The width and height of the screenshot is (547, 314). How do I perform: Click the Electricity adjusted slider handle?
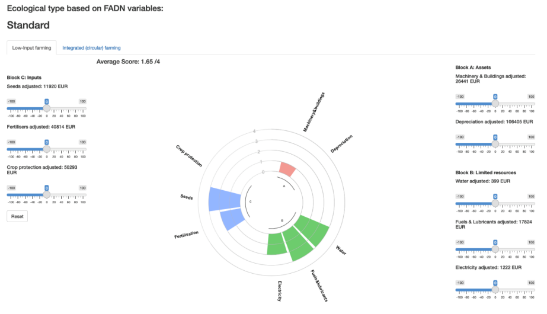[495, 290]
